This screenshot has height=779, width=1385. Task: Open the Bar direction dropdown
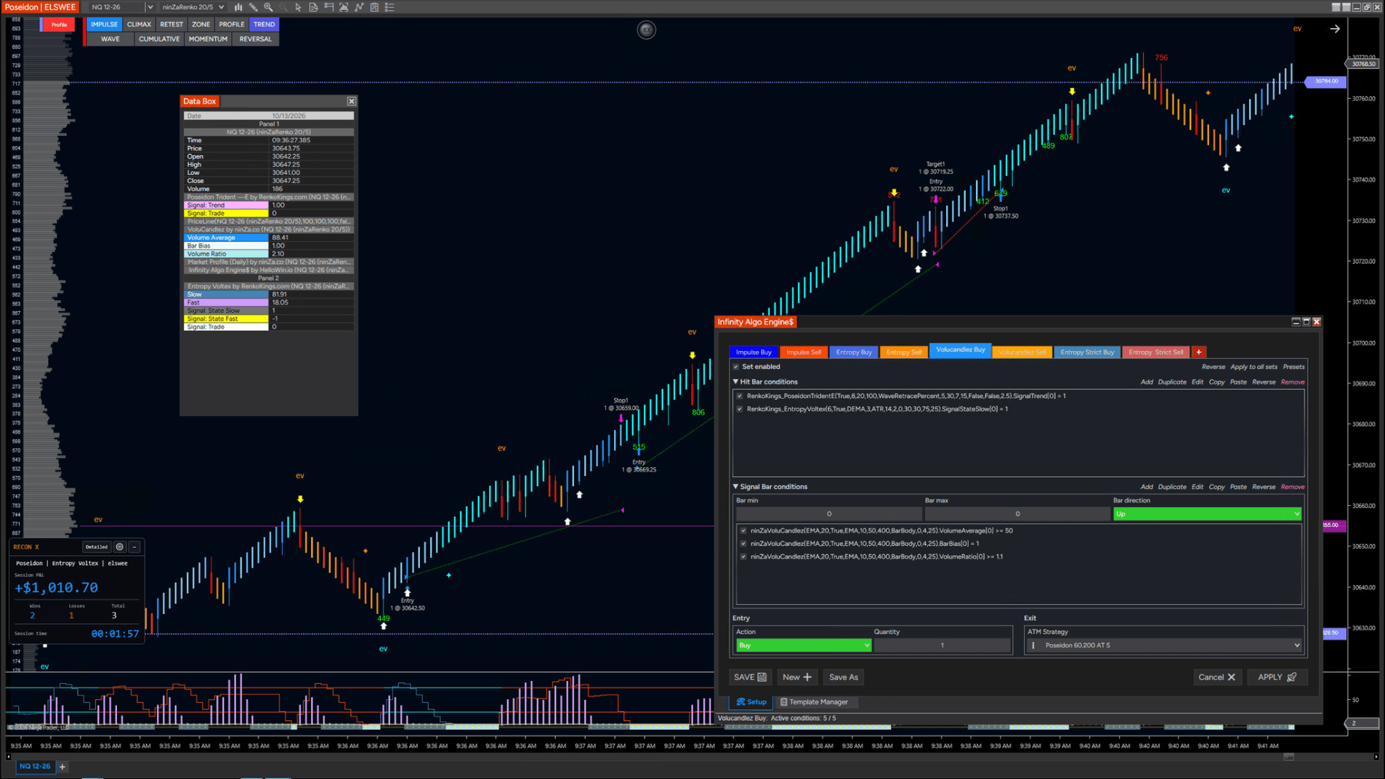1207,514
